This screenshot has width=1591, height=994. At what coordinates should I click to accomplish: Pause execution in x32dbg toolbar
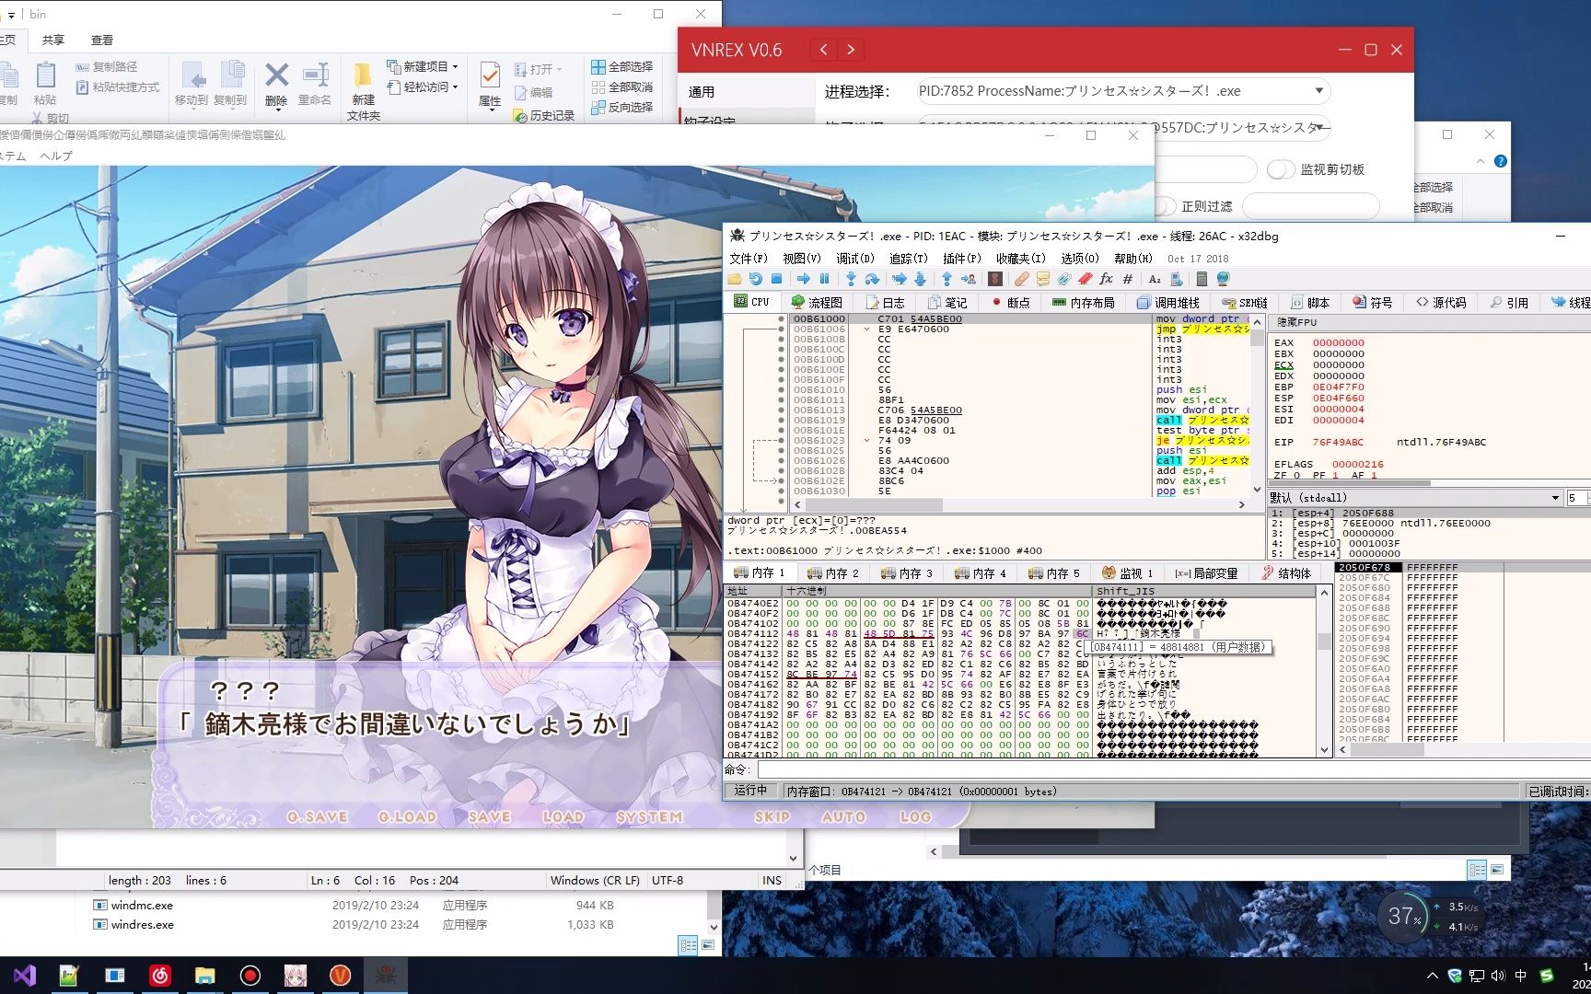824,279
